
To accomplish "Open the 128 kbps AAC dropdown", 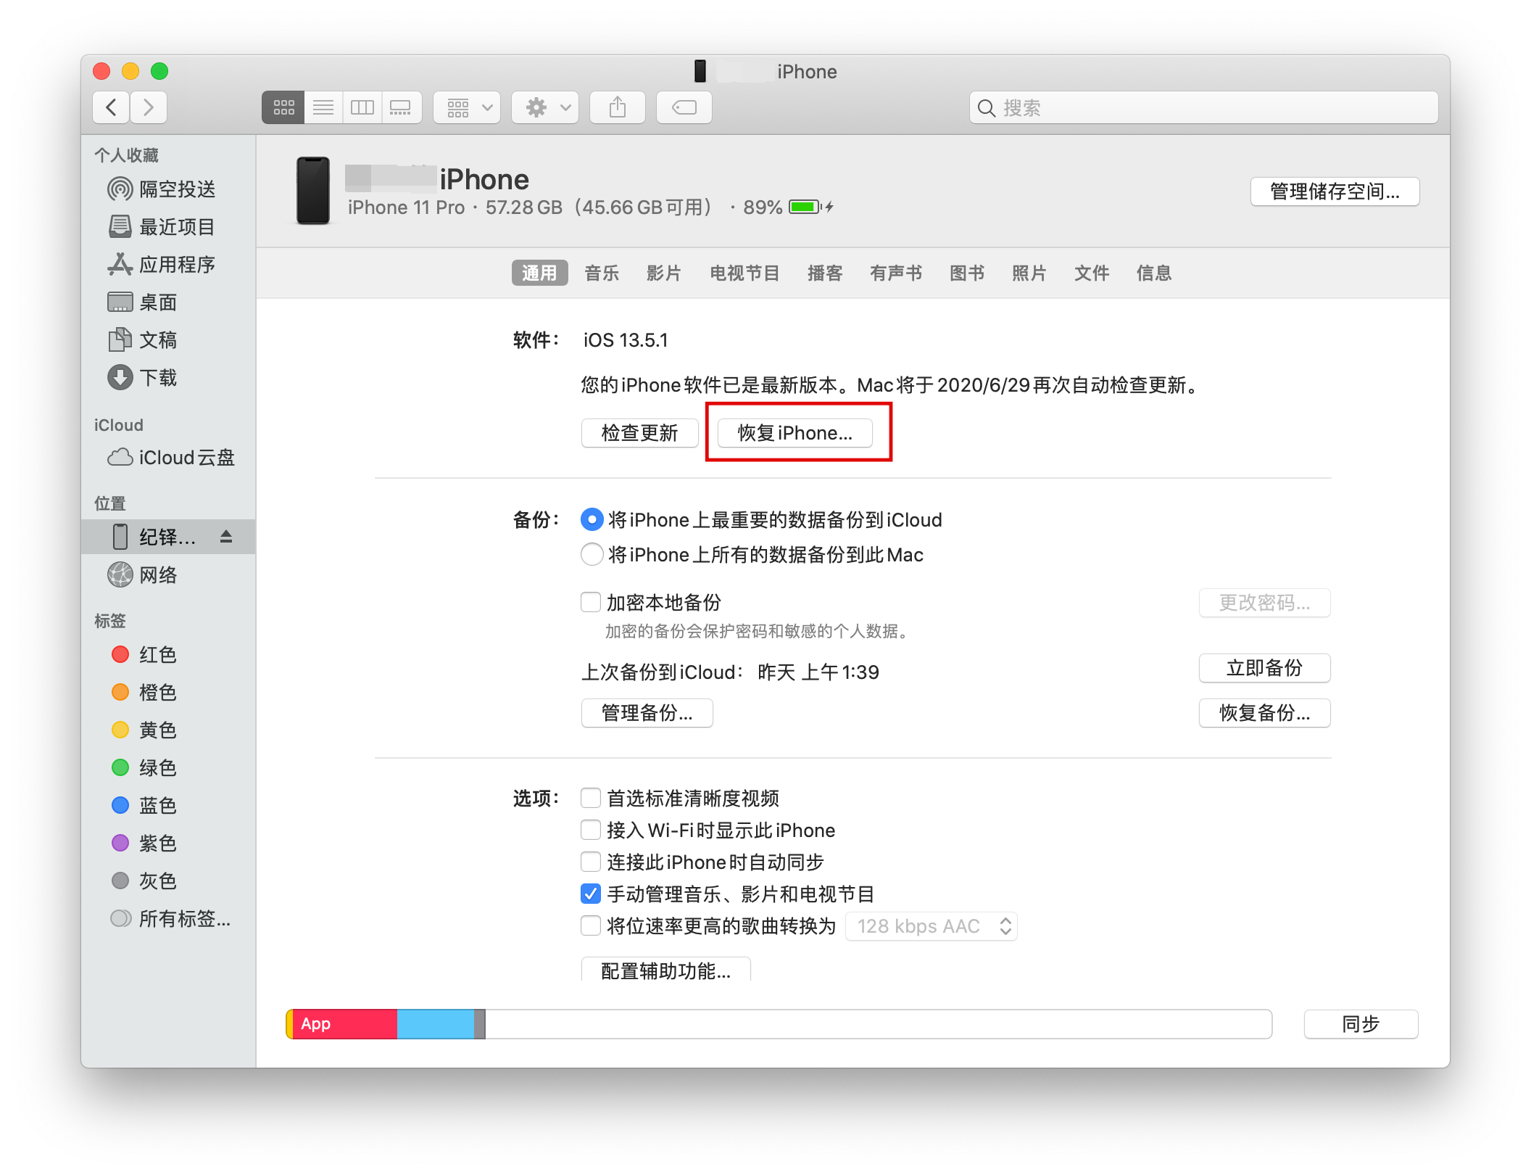I will (x=931, y=925).
